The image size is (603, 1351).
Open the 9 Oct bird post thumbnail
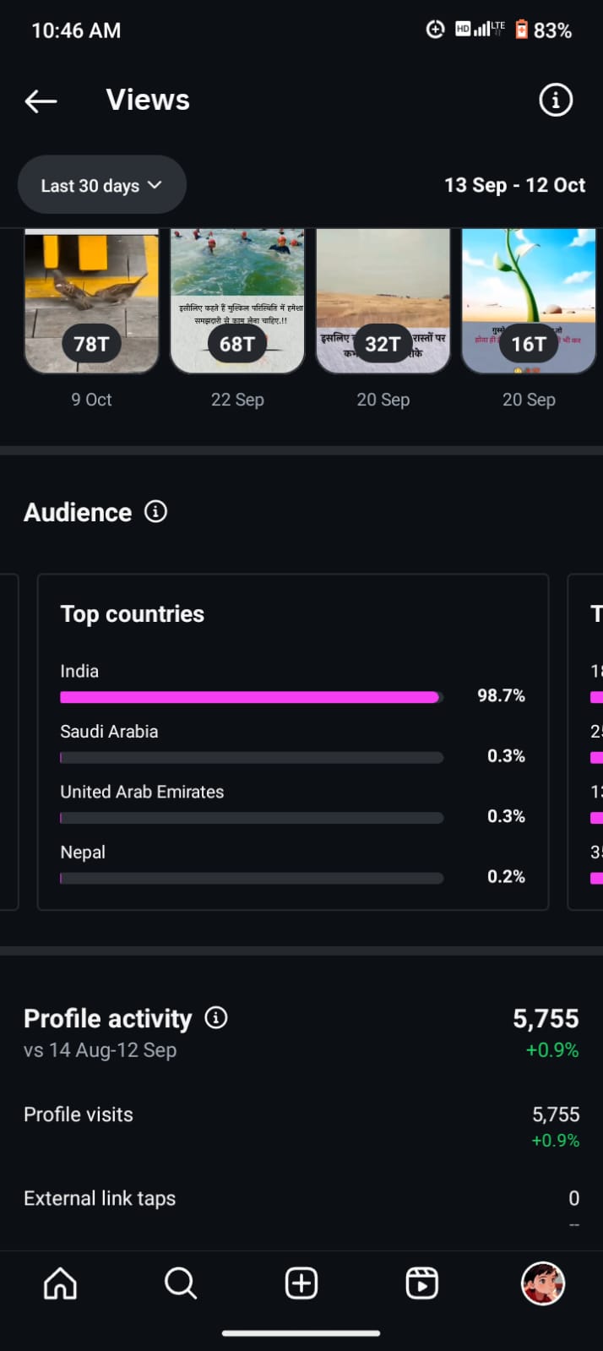(91, 301)
